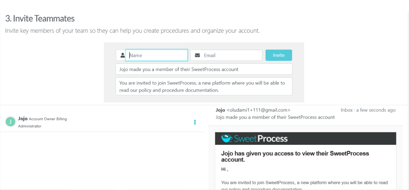Click the SweetProcess wordmark in email banner
Screen dimensions: 409x190
tap(261, 139)
